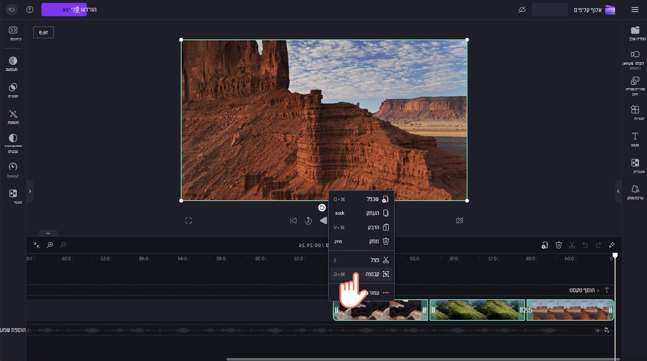Open the Captions CC panel
This screenshot has width=647, height=361.
(x=13, y=33)
